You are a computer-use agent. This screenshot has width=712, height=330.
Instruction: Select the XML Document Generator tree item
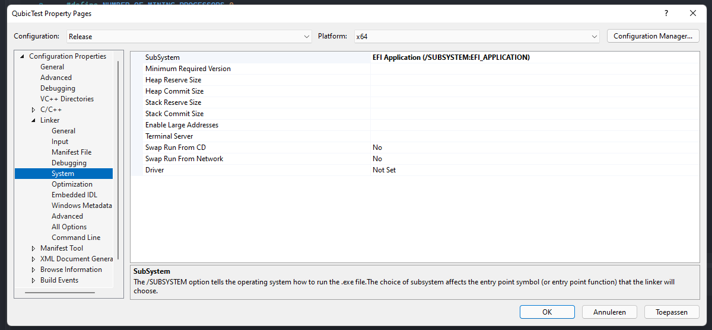(x=77, y=259)
